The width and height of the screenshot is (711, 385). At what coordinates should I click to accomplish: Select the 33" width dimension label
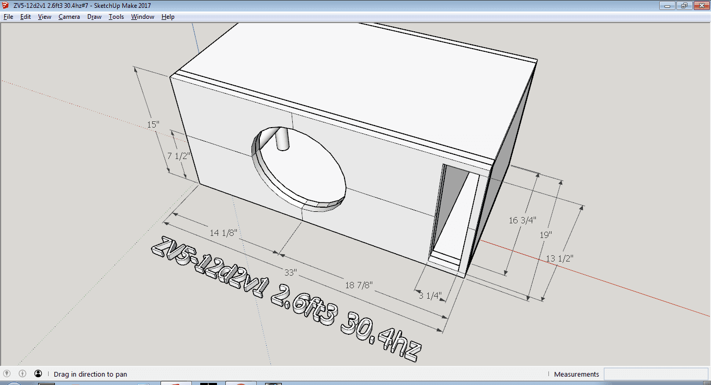tap(291, 273)
